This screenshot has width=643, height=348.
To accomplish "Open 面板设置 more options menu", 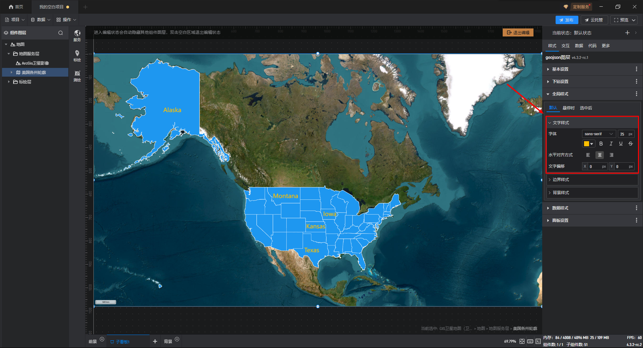I will (x=636, y=220).
